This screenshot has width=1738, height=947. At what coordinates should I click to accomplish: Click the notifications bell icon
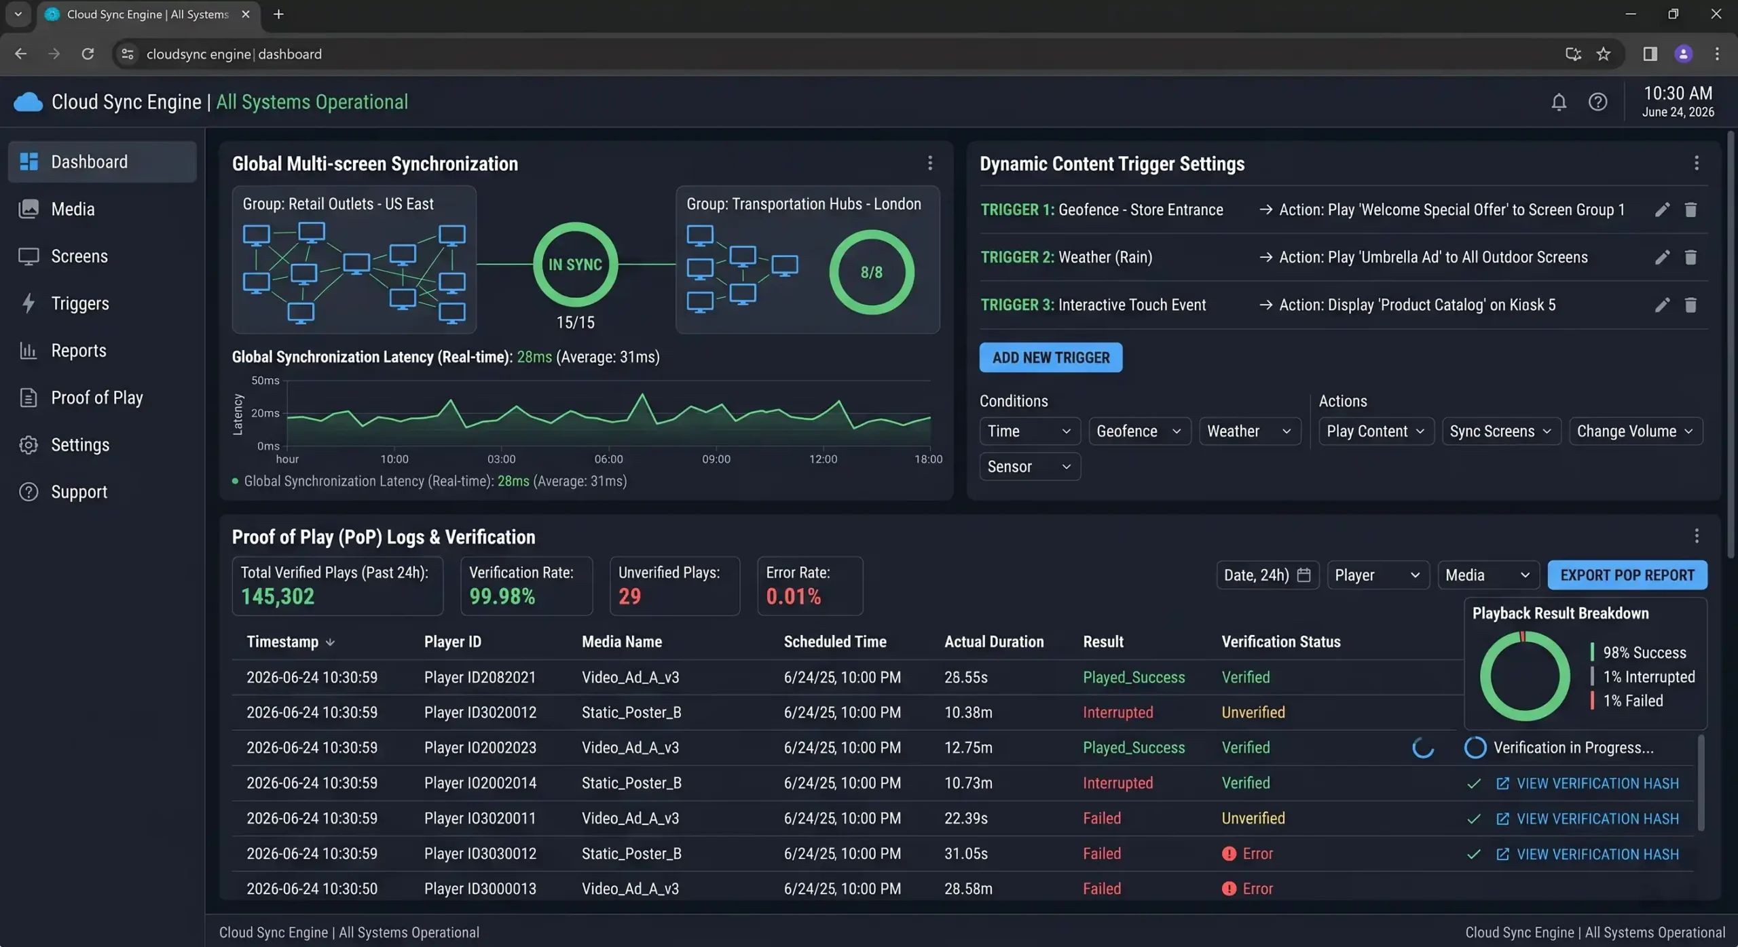[1559, 102]
